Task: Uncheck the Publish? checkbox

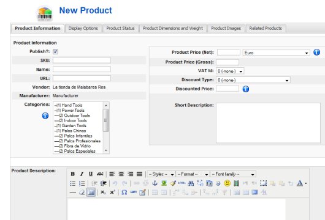Action: (55, 52)
